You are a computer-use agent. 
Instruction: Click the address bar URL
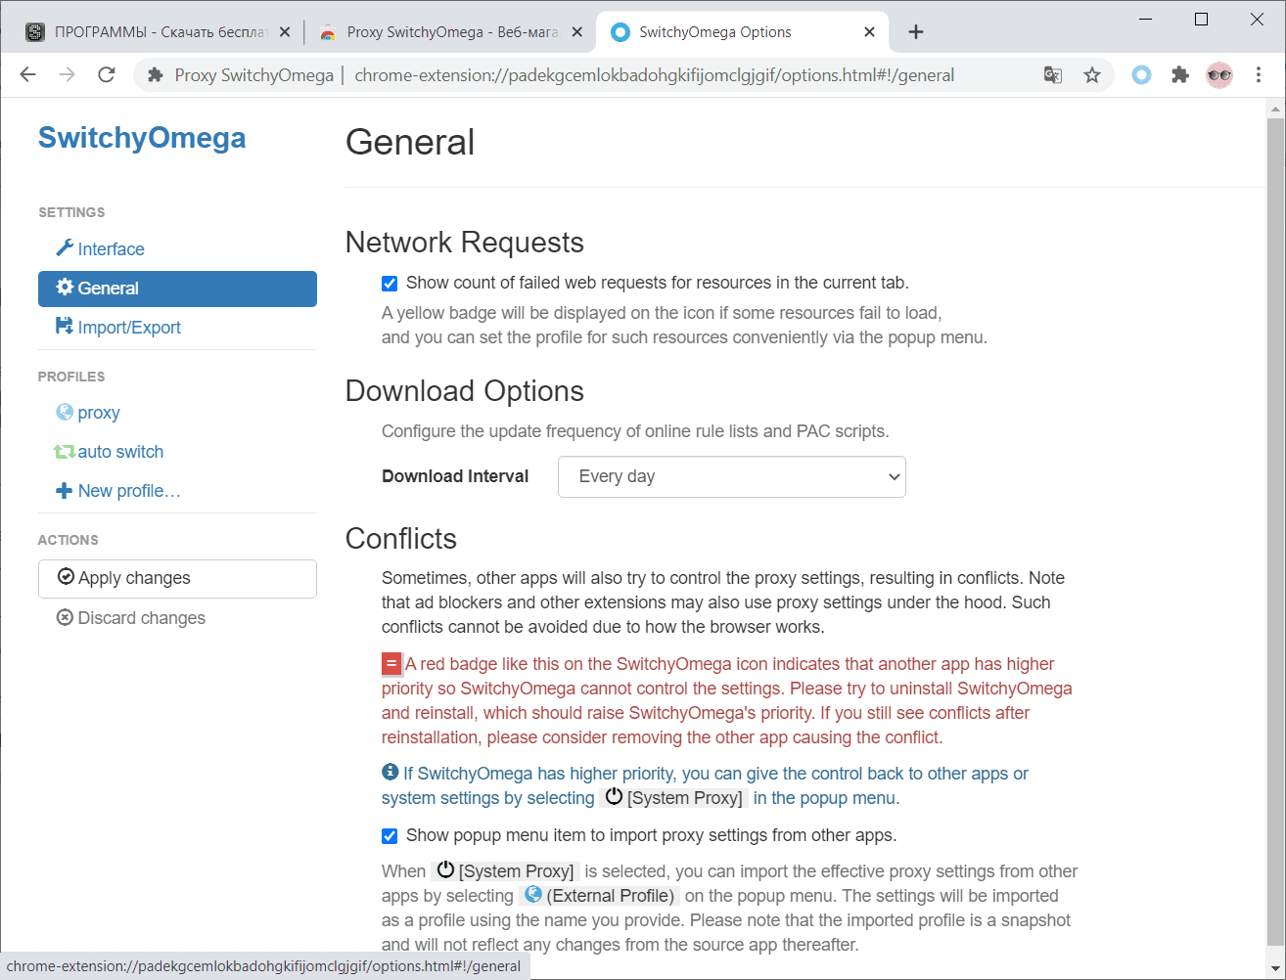[654, 75]
